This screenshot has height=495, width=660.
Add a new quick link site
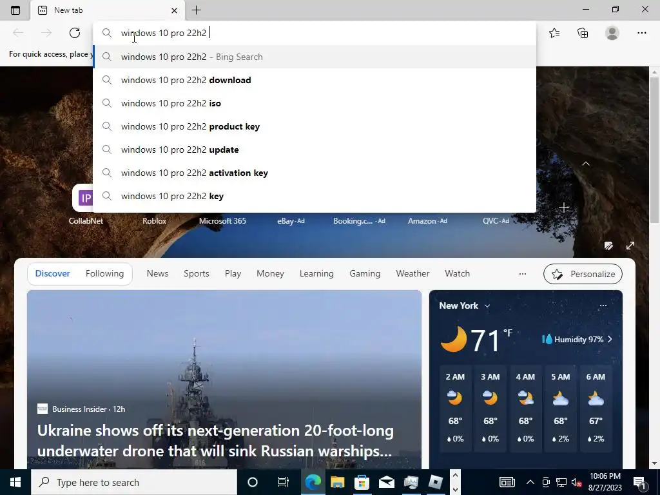pyautogui.click(x=563, y=207)
